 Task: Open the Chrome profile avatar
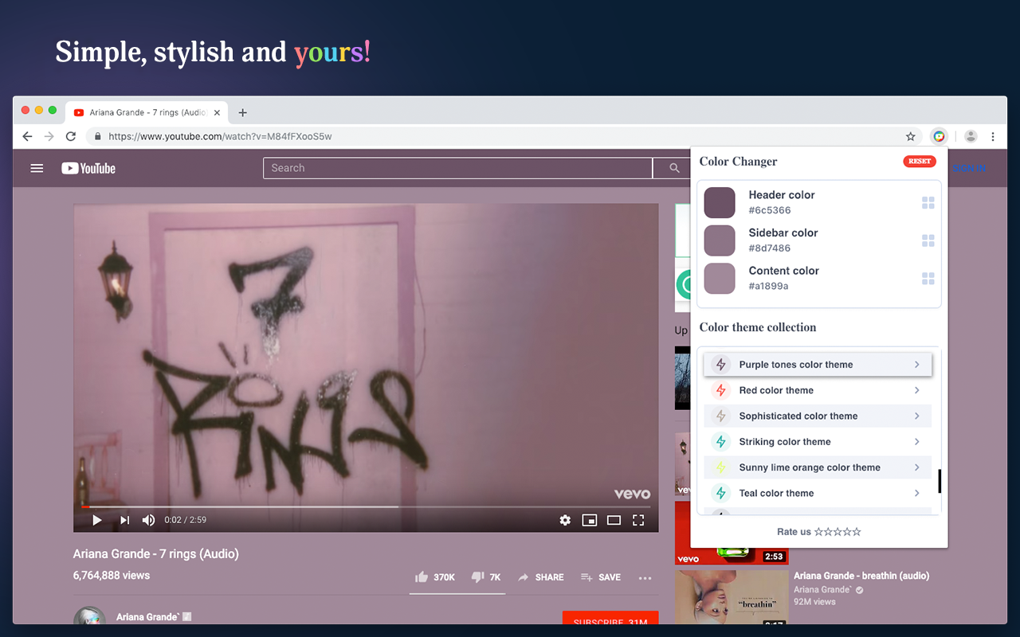pos(971,136)
